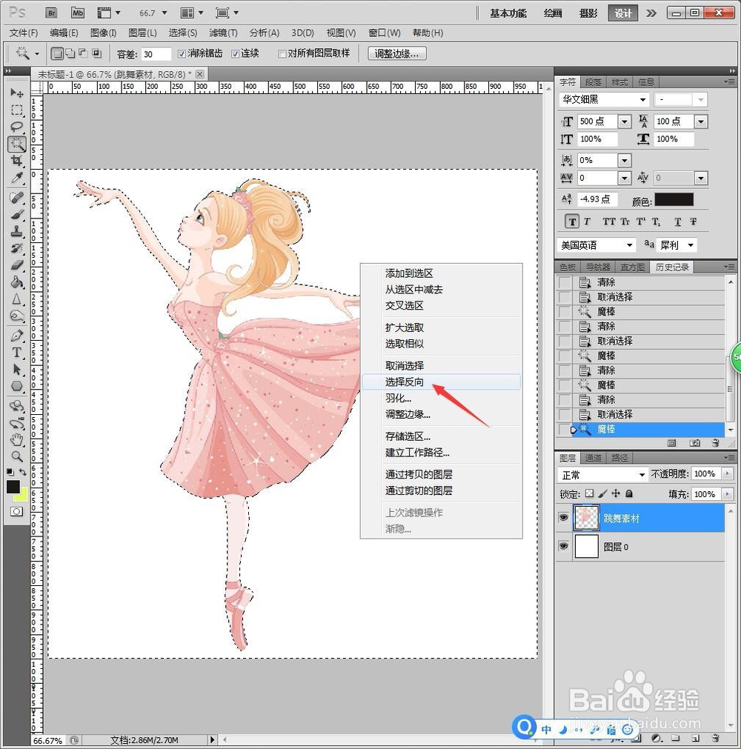Choose New Selection mode button

(x=57, y=53)
